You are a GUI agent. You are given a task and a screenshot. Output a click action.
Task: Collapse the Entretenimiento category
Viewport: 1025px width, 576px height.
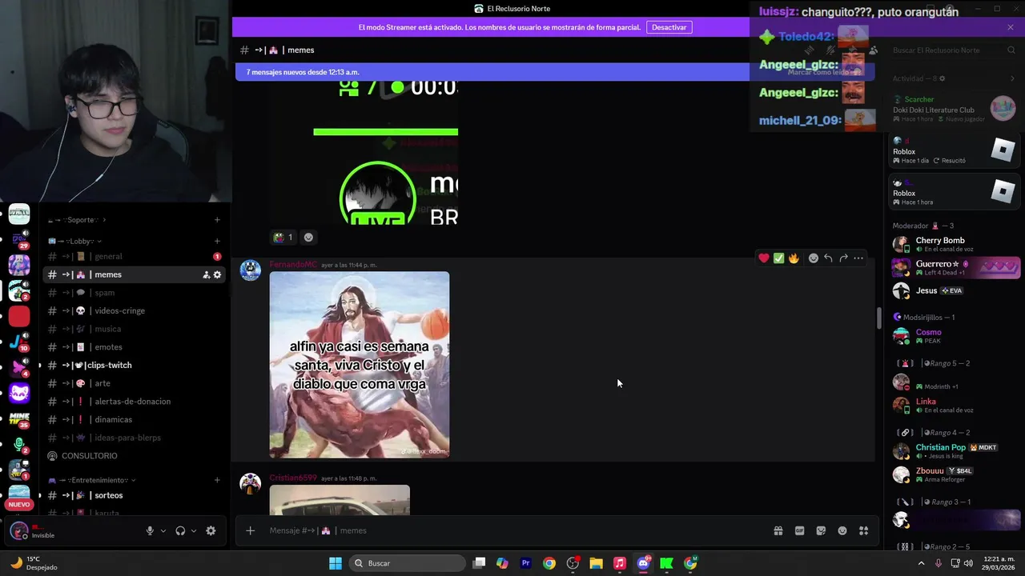pos(92,480)
